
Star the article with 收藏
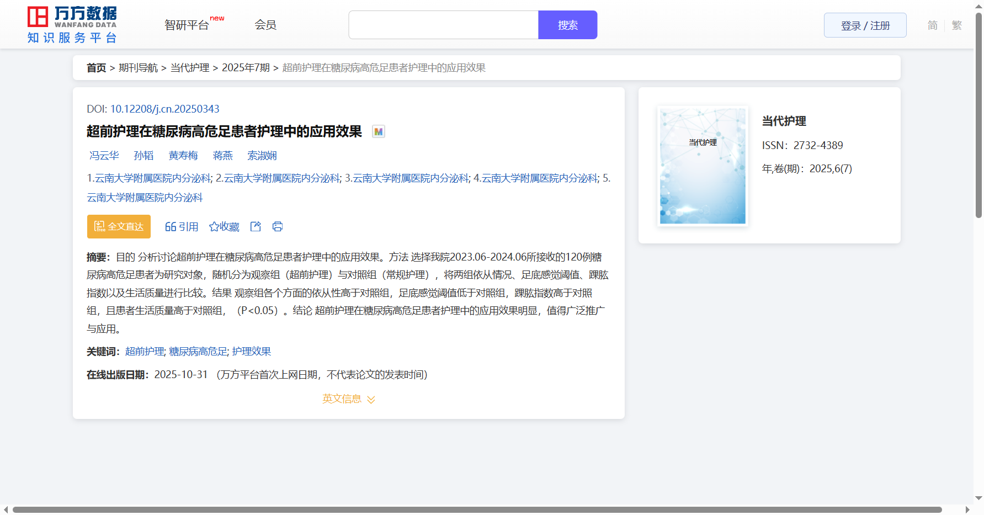pos(224,227)
